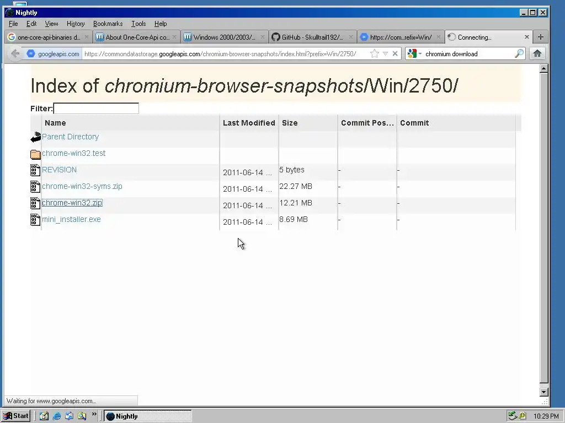Click the googleapis.com site identity icon
565x423 pixels.
click(31, 54)
